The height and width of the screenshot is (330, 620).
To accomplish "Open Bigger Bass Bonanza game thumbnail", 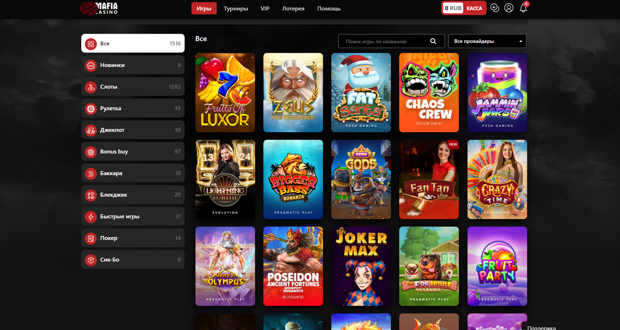I will click(x=293, y=179).
